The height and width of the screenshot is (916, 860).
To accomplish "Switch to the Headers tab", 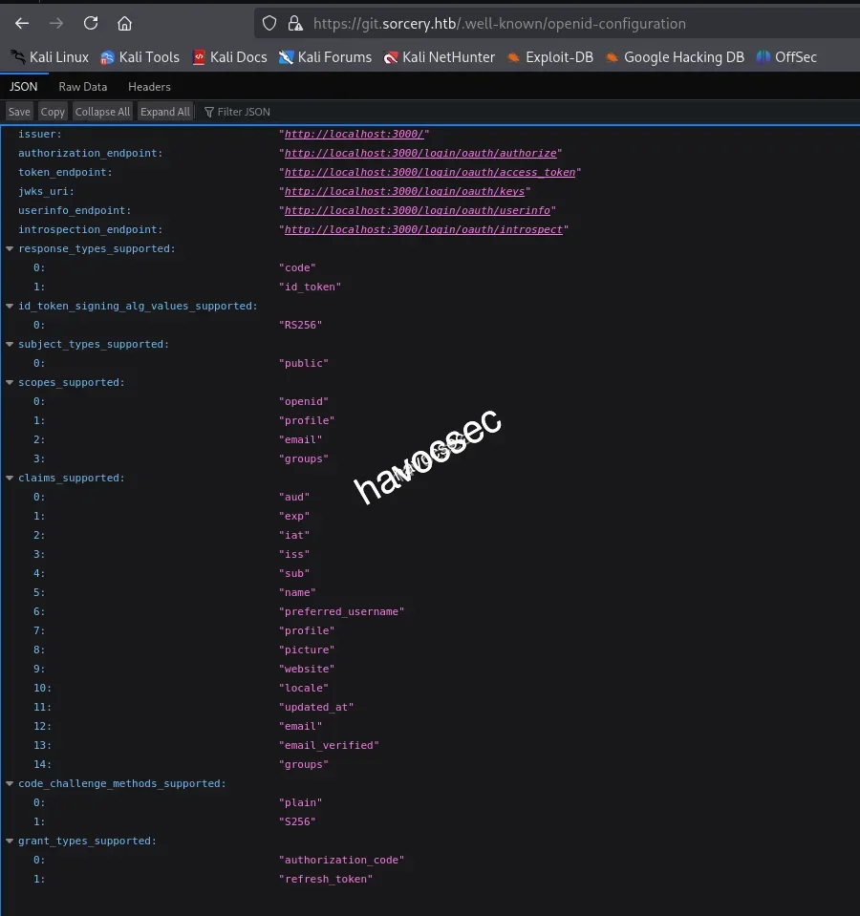I will pyautogui.click(x=149, y=86).
